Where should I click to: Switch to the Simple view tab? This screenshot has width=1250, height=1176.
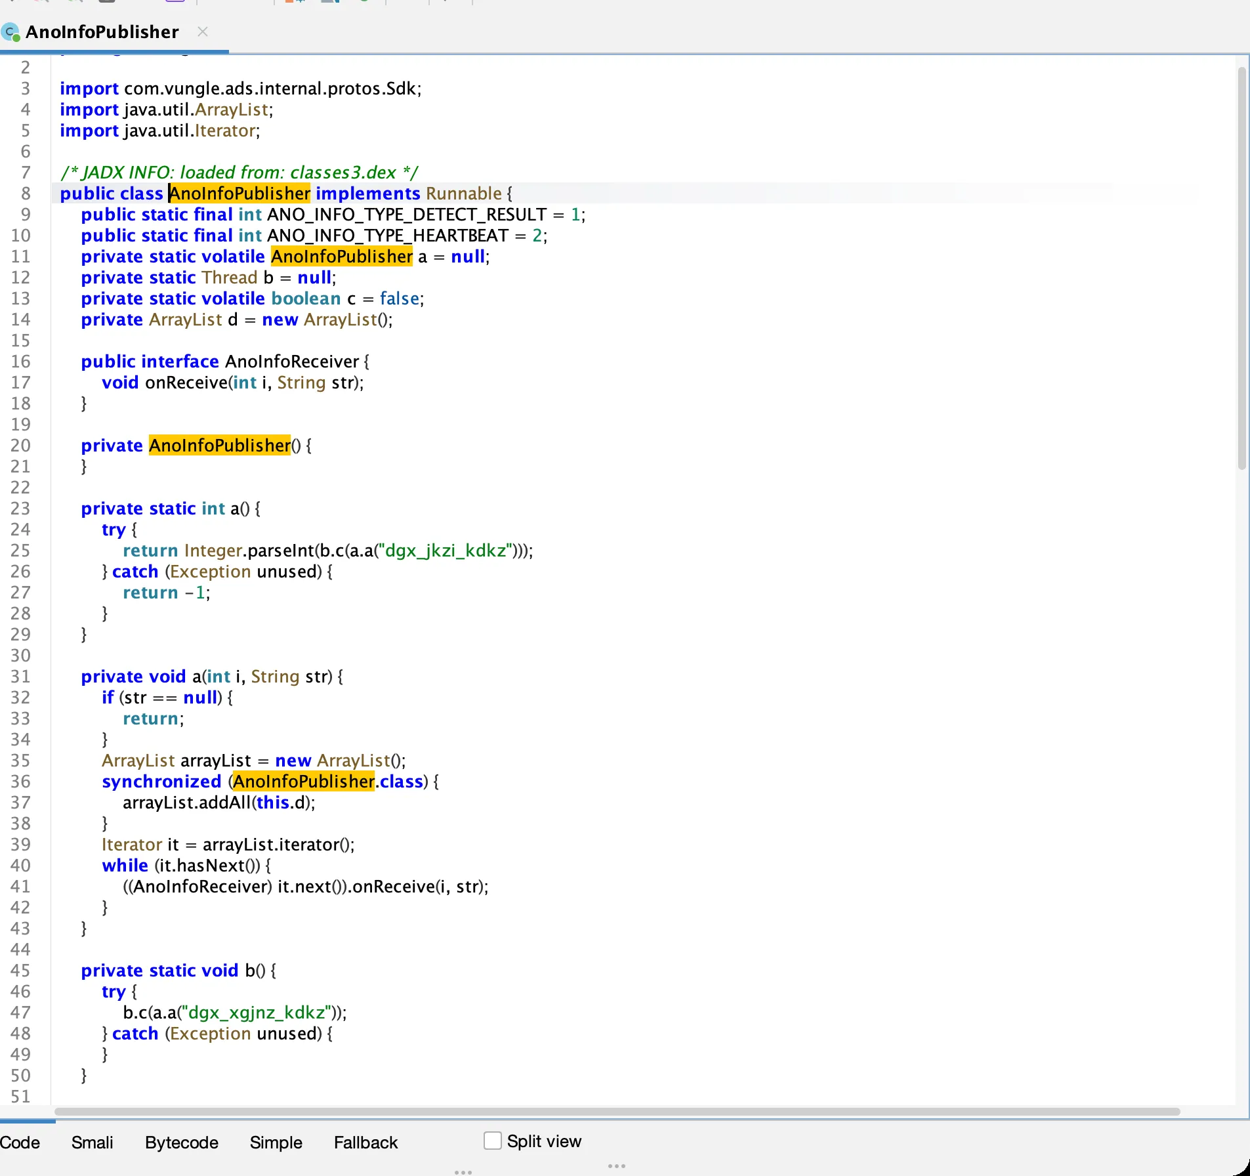[x=276, y=1143]
